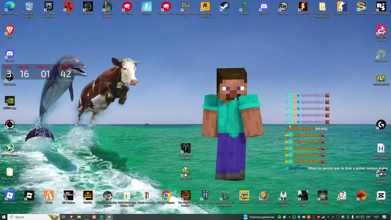Image resolution: width=391 pixels, height=220 pixels.
Task: Click the Fortnite desktop shortcut
Action: click(x=147, y=9)
